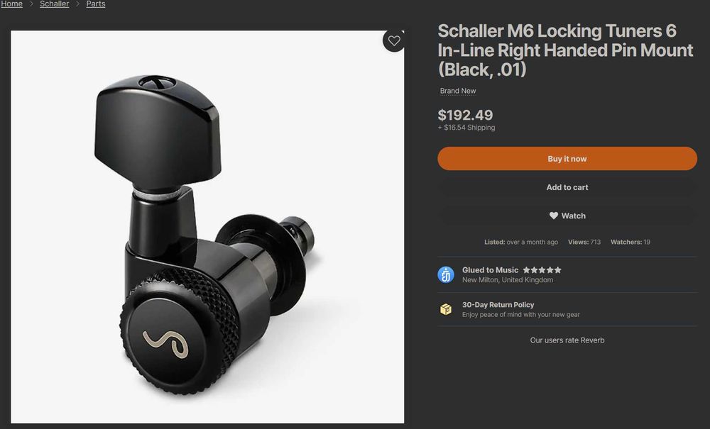Image resolution: width=710 pixels, height=429 pixels.
Task: Open the Home breadcrumb link
Action: click(11, 4)
